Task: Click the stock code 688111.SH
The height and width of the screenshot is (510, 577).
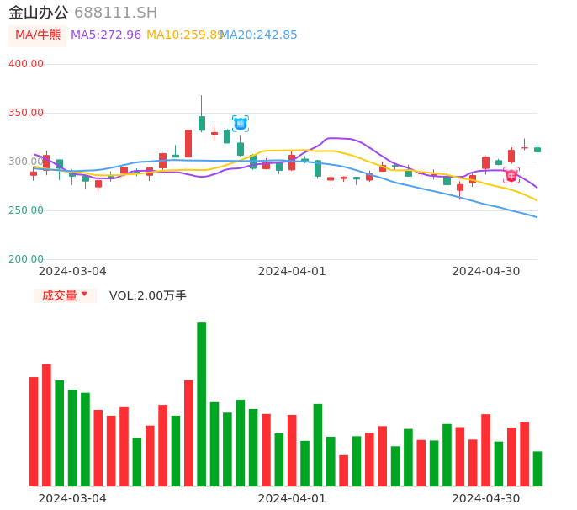Action: pos(115,13)
